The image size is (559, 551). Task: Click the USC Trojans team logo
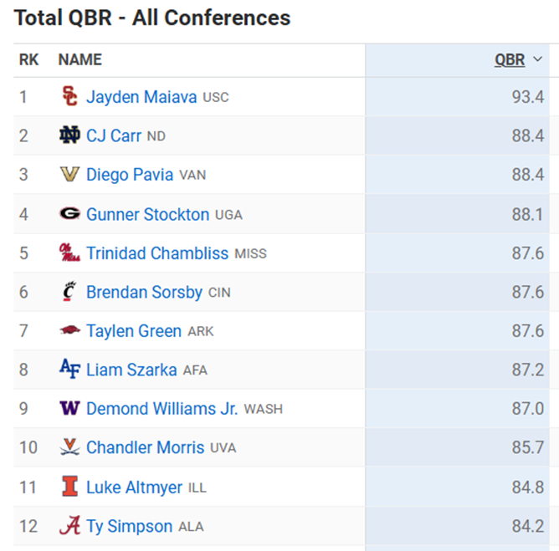[x=70, y=97]
